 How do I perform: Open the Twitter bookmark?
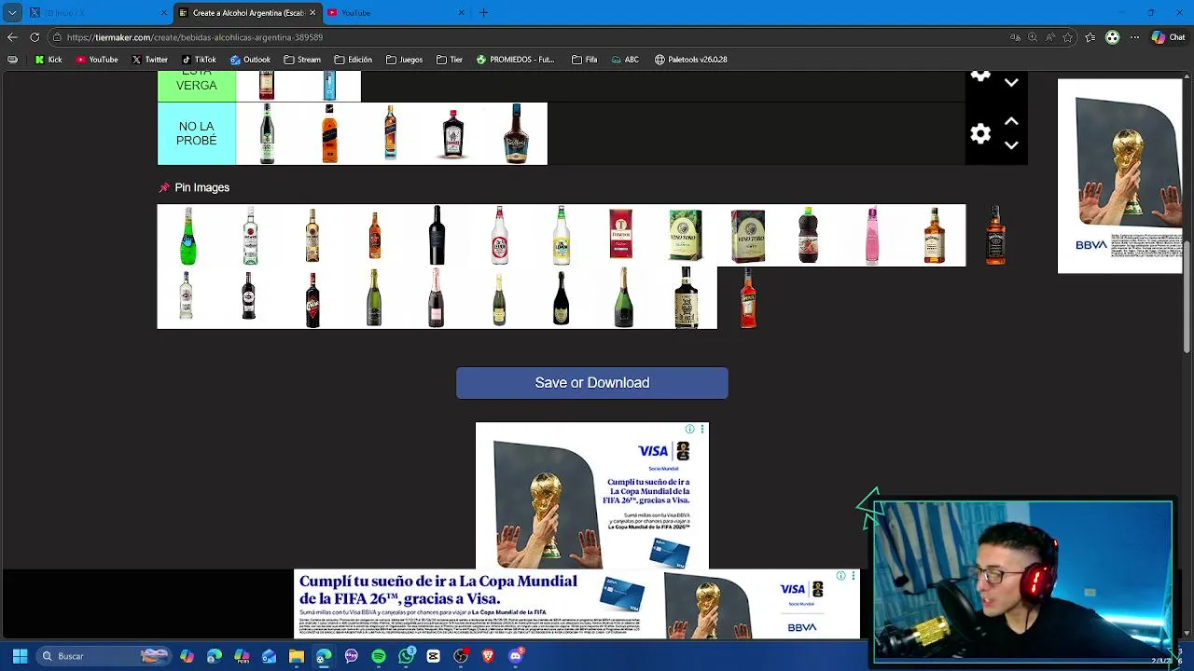click(149, 60)
